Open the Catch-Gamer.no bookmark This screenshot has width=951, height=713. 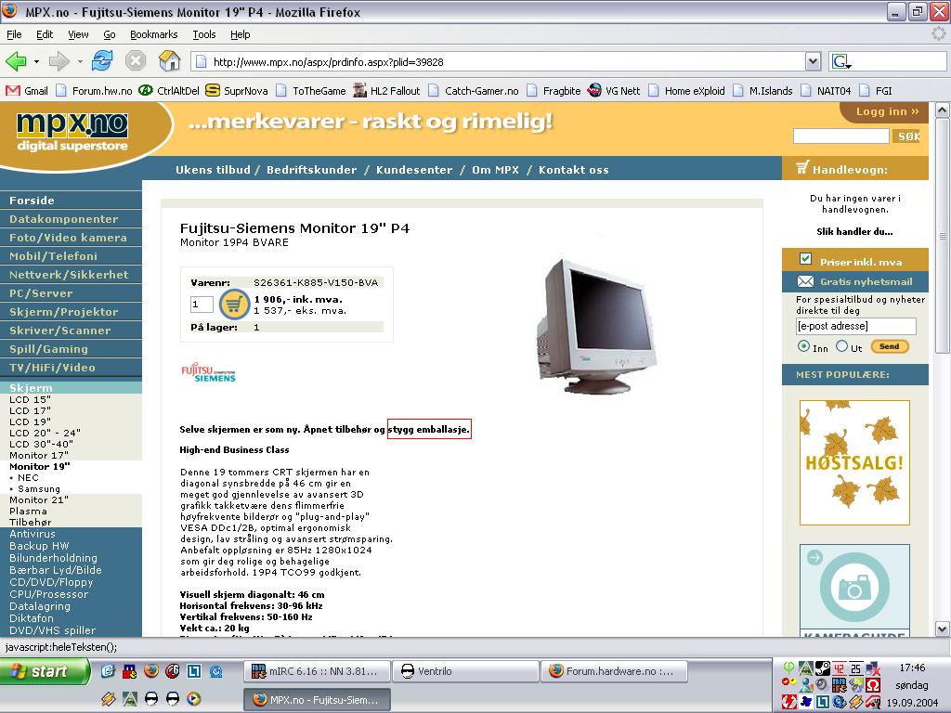tap(474, 91)
